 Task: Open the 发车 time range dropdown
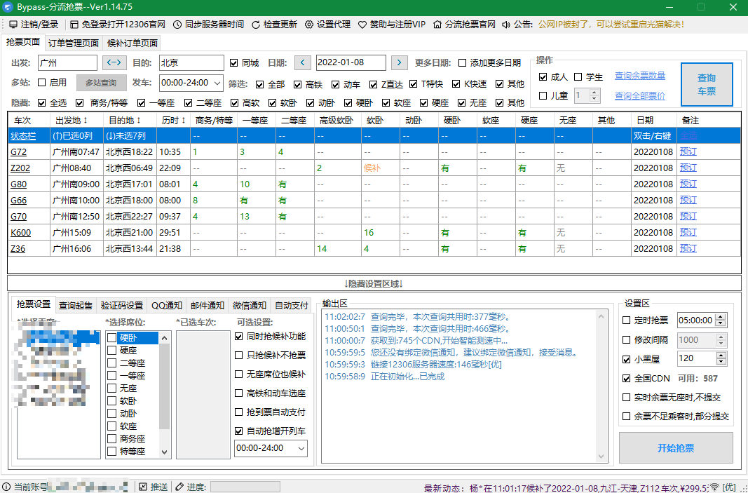(217, 83)
